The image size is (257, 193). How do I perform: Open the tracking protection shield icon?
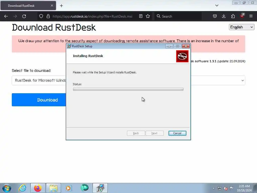tap(41, 16)
